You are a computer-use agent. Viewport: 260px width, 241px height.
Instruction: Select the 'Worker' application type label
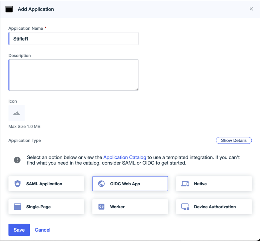coord(117,207)
